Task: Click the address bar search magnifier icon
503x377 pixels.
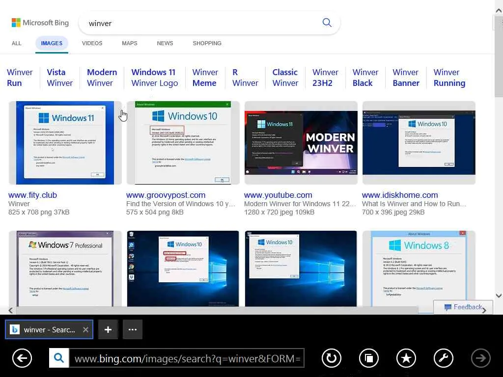Action: pos(59,358)
